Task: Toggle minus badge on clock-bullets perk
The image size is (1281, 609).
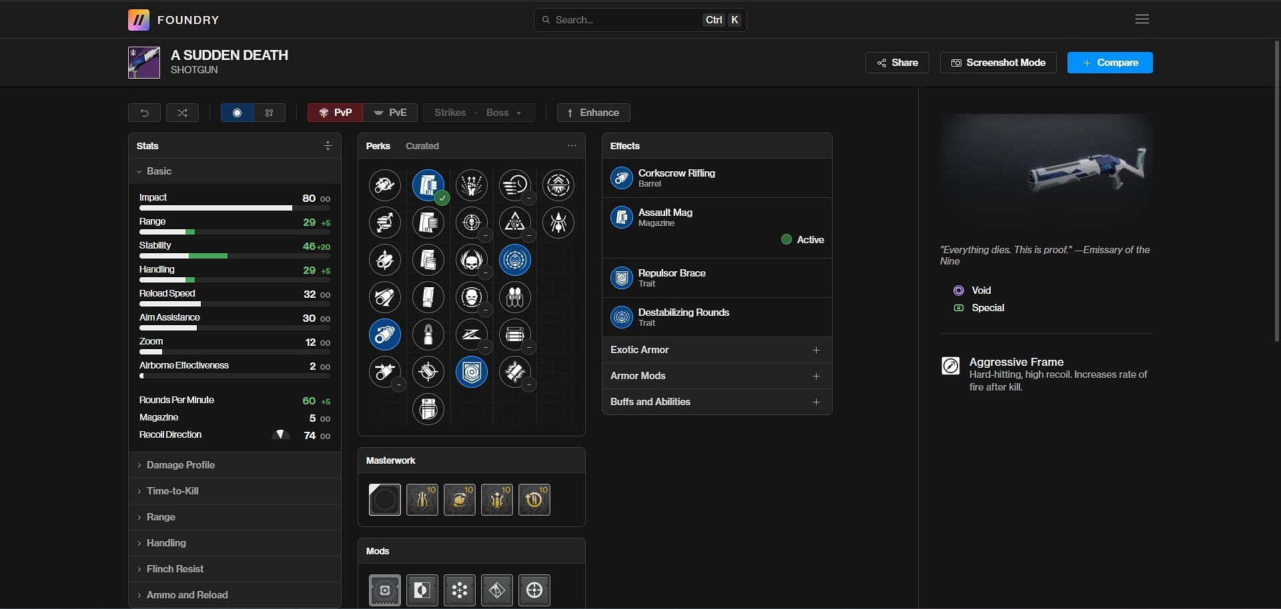Action: (528, 198)
